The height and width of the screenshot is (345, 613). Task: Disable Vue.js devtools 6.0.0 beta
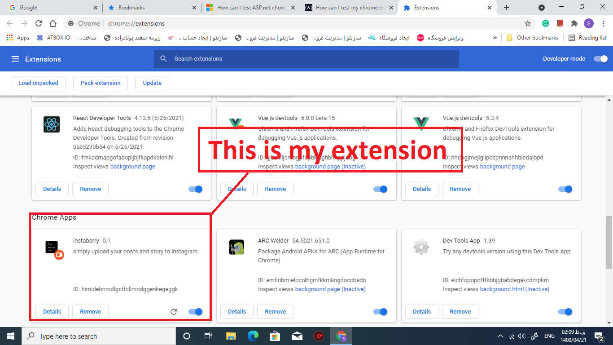point(381,189)
